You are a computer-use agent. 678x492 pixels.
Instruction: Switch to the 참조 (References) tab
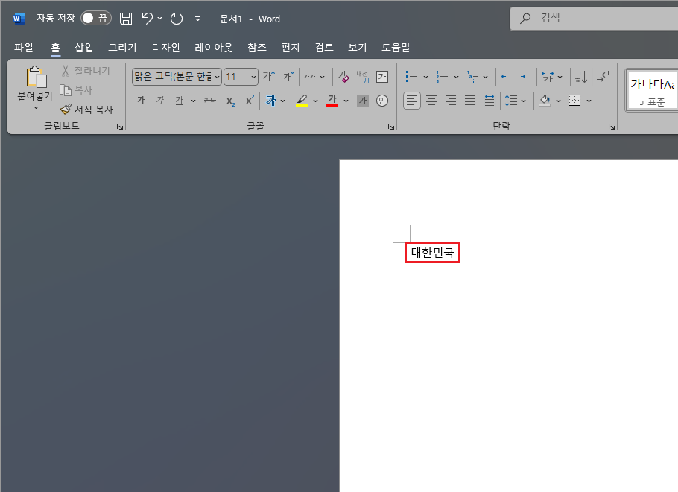pyautogui.click(x=257, y=47)
